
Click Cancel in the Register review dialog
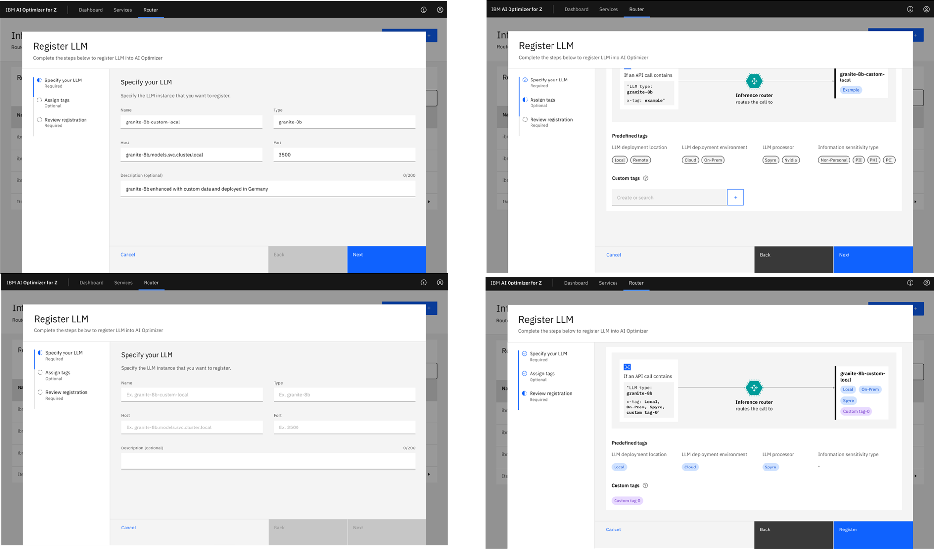(x=613, y=529)
